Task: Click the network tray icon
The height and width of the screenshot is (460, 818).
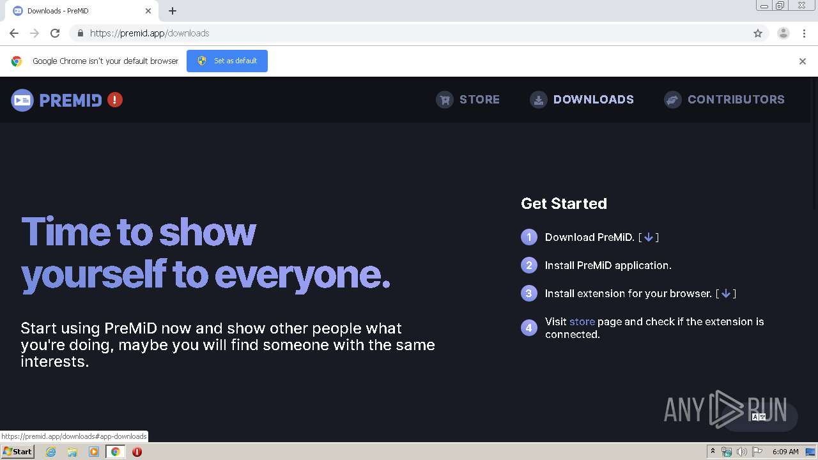Action: (727, 452)
